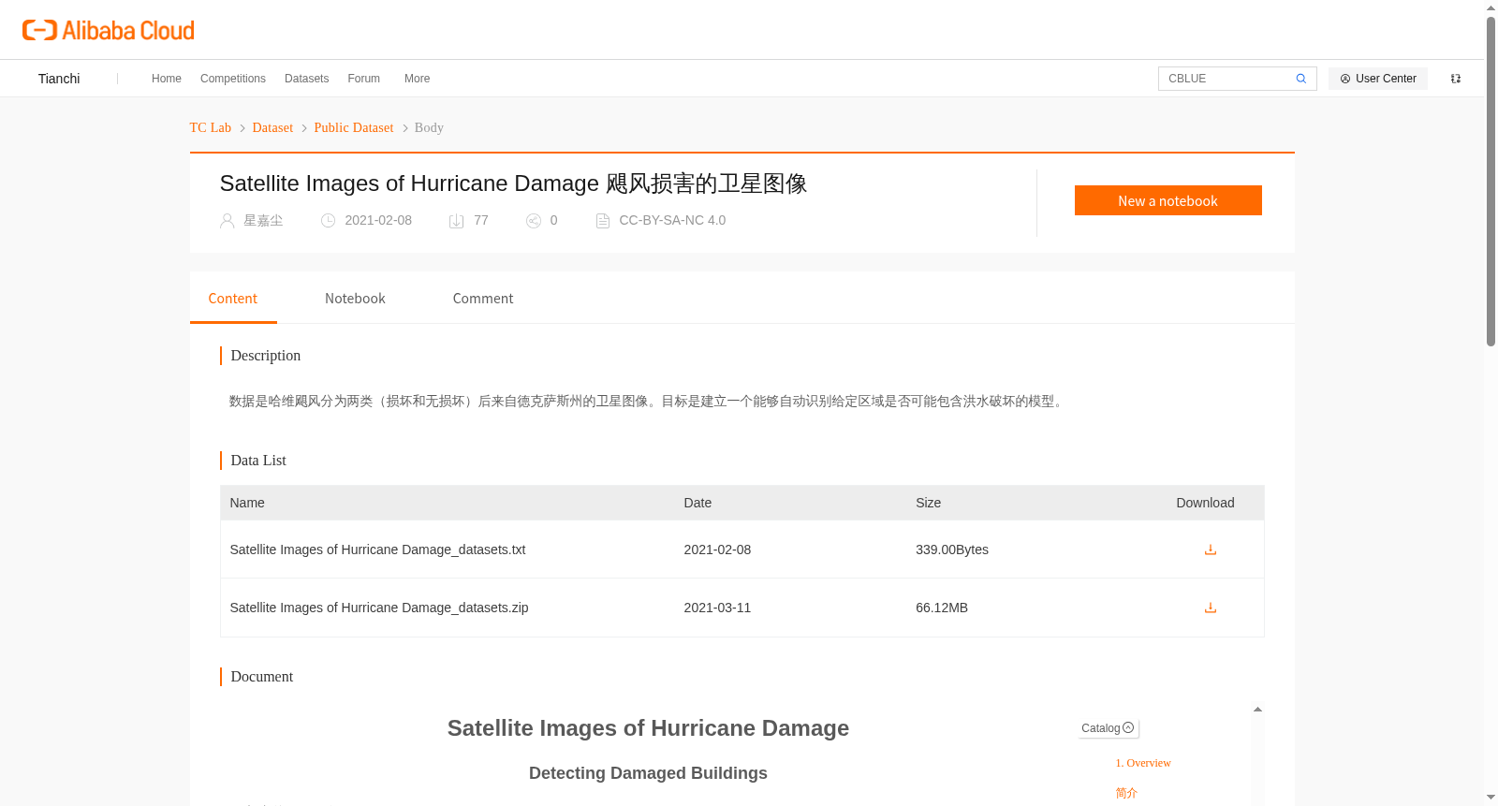Click the Name column header
1498x806 pixels.
click(247, 503)
